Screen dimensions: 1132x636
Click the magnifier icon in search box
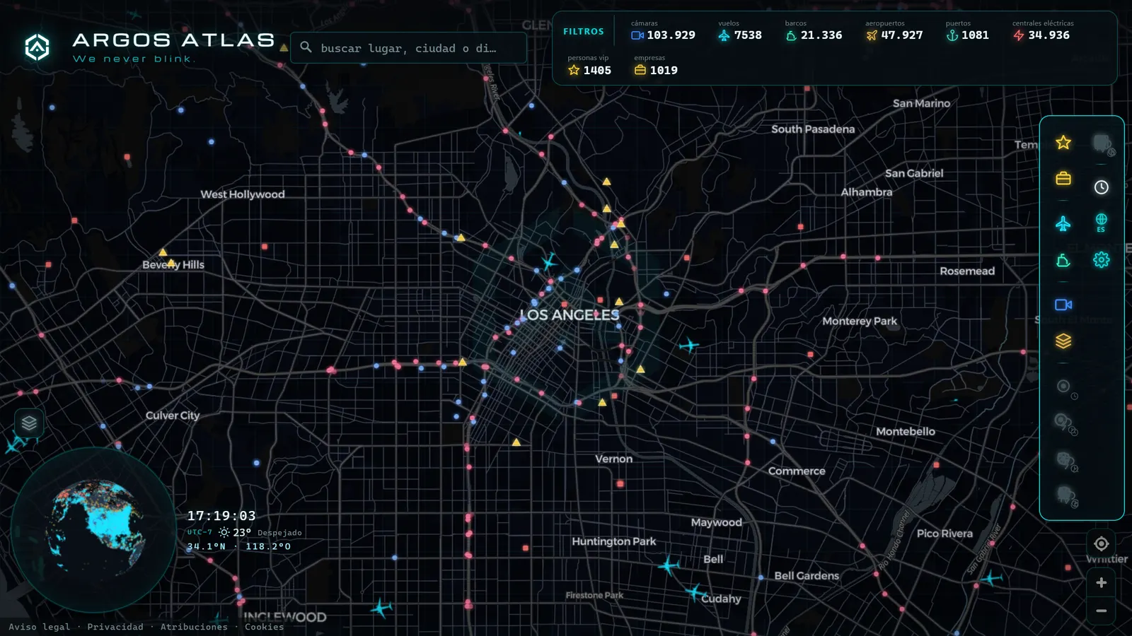306,47
